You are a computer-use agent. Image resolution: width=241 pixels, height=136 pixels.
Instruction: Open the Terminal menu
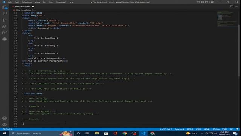61,2
